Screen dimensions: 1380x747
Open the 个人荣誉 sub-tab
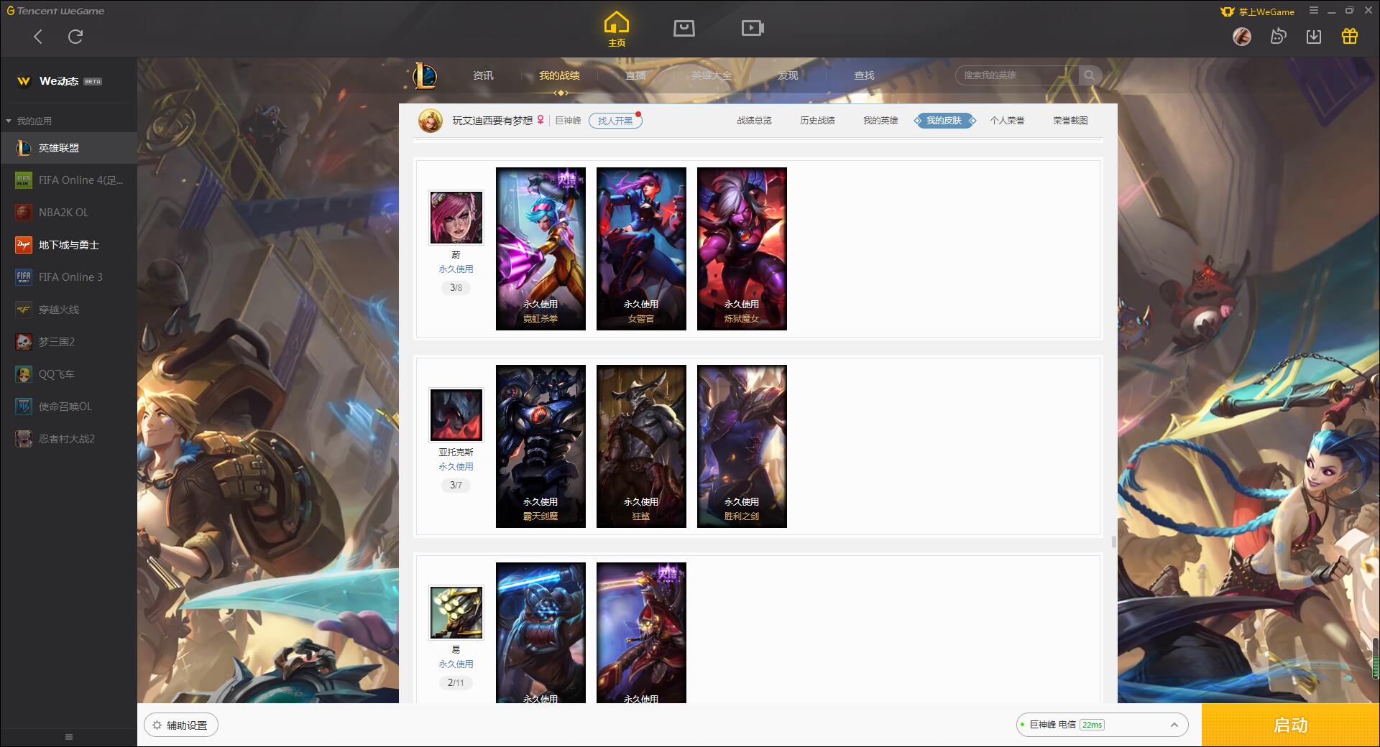click(x=1007, y=121)
